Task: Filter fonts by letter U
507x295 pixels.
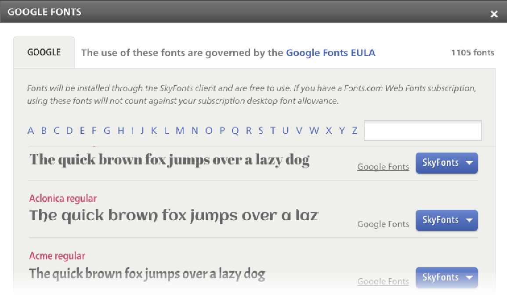Action: pos(286,131)
